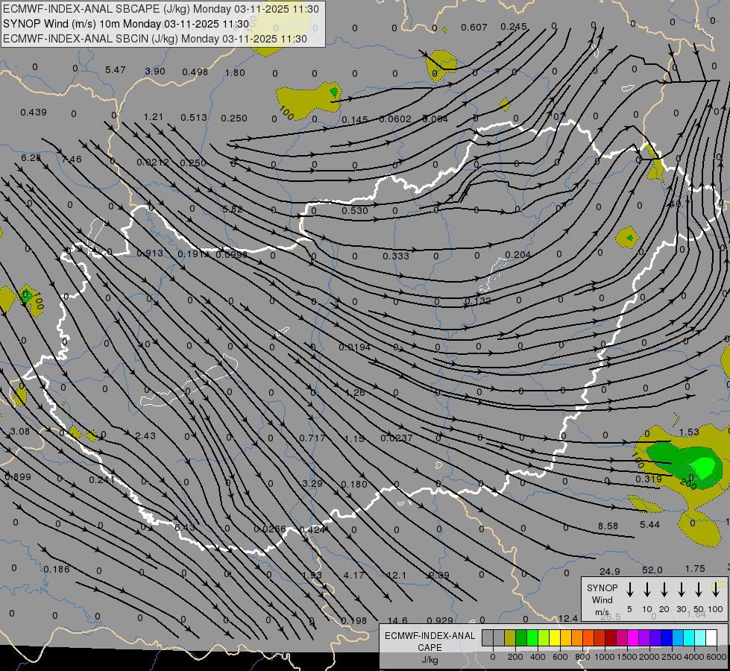
Task: Click the grid value 0.333
Action: click(396, 256)
